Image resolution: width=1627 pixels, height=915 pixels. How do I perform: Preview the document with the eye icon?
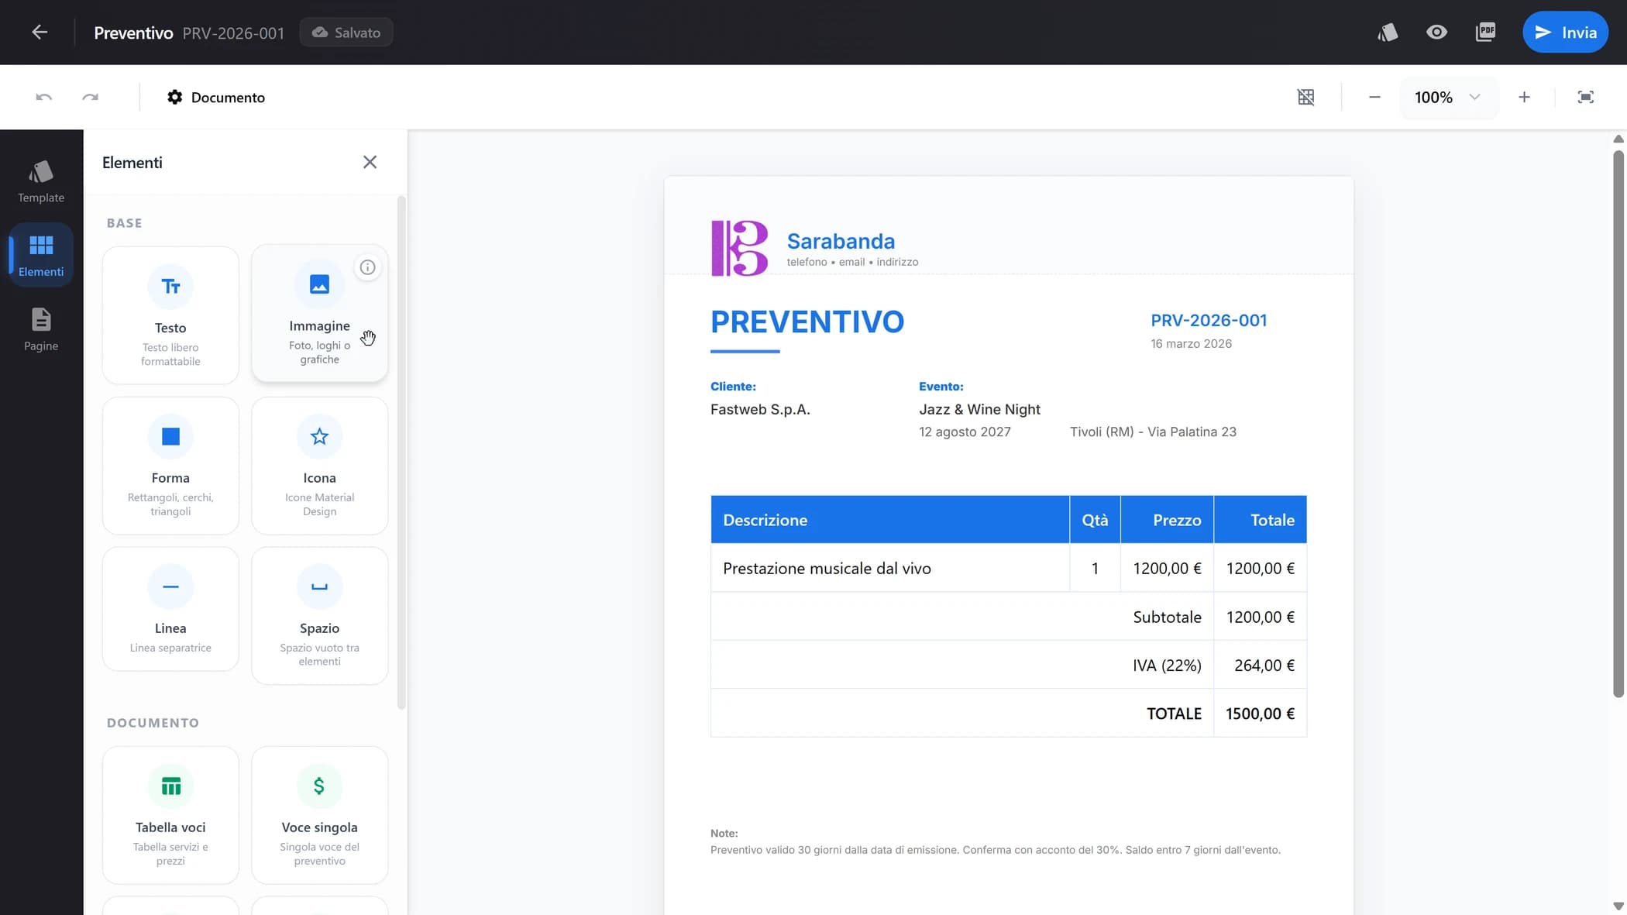tap(1437, 32)
